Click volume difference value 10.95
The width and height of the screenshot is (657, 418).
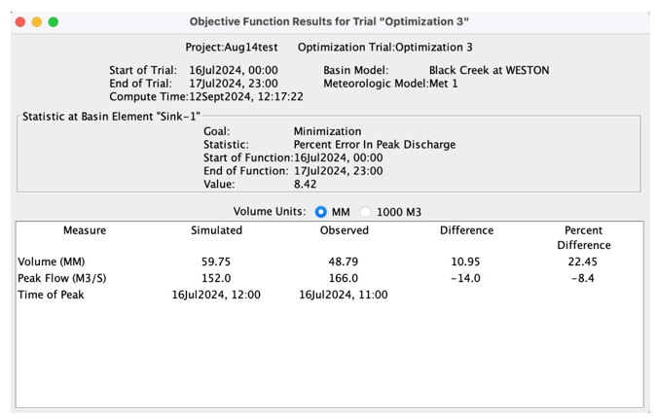tap(465, 261)
